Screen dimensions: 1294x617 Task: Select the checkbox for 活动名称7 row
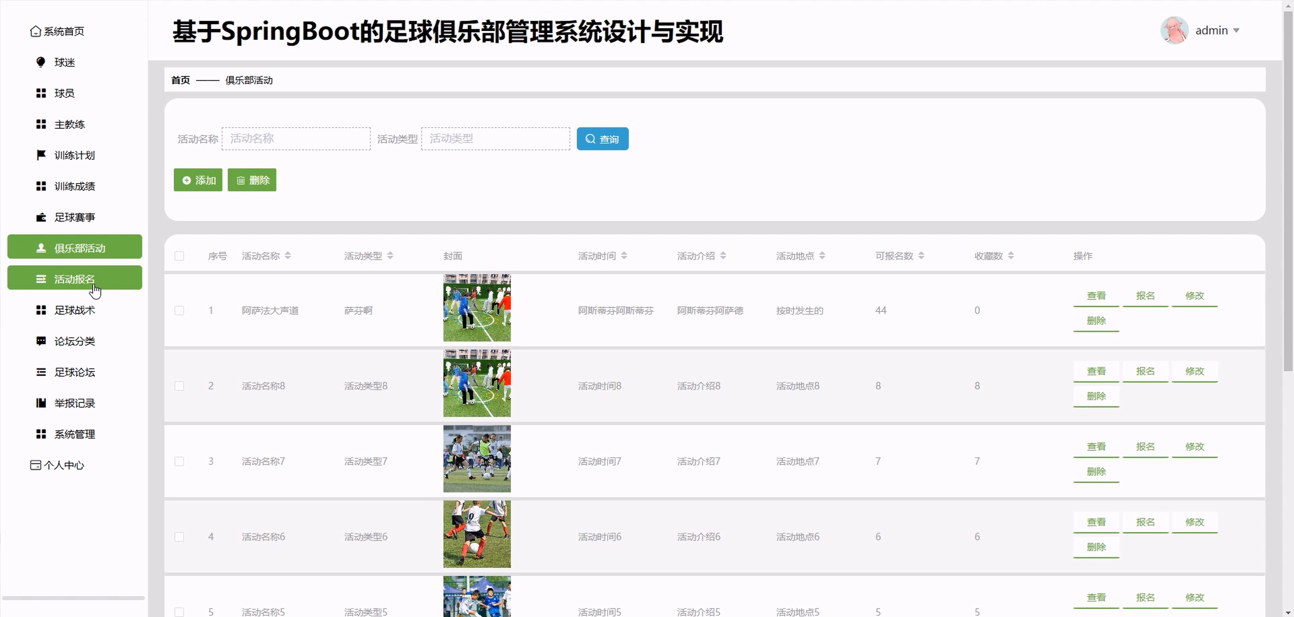click(179, 461)
